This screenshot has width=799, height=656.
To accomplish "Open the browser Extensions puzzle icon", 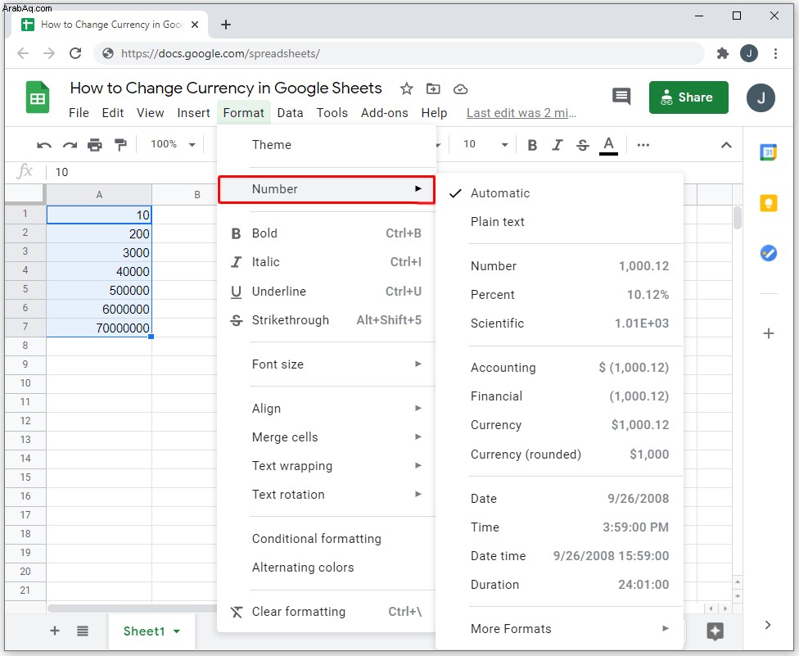I will 723,53.
